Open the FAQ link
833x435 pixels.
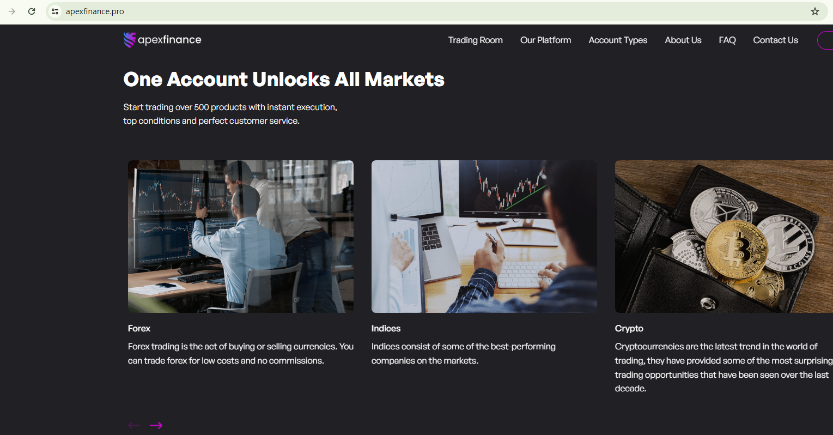(727, 40)
